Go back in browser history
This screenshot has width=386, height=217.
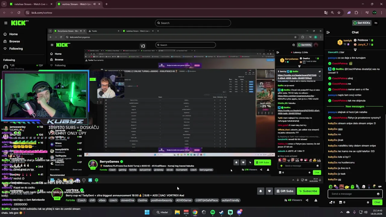pyautogui.click(x=5, y=13)
